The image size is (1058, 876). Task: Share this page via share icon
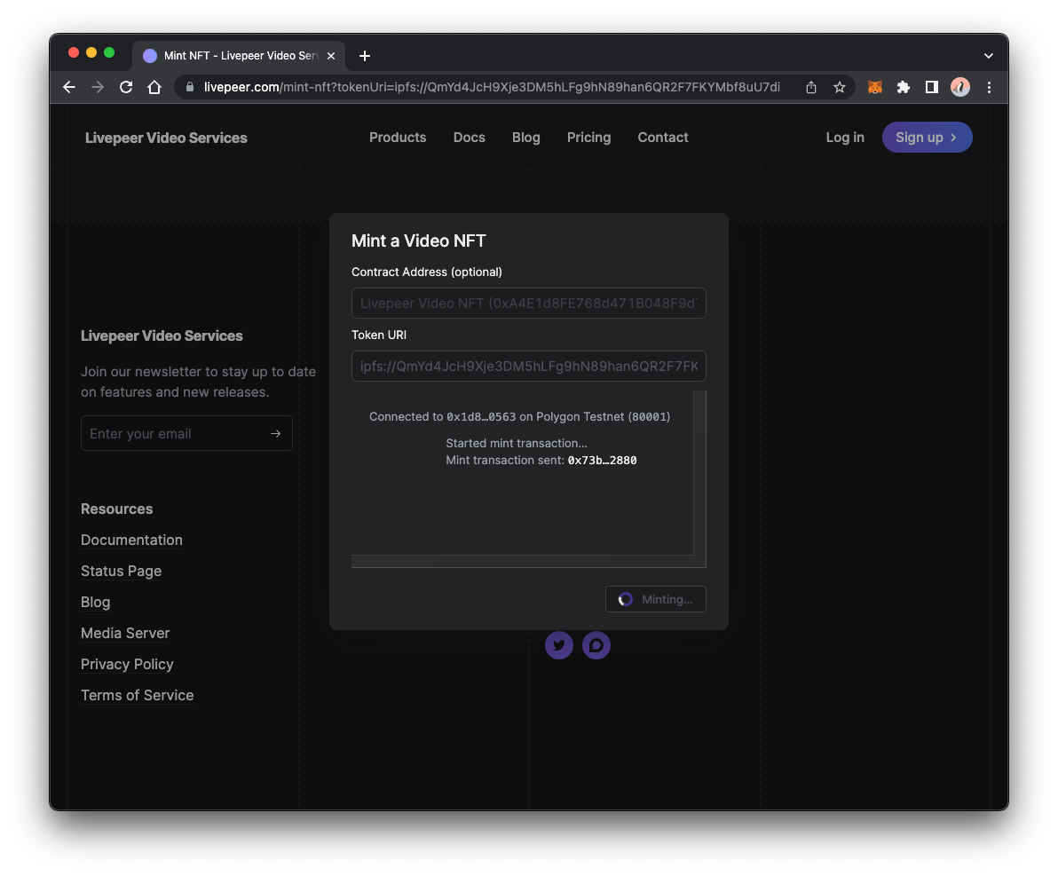811,87
